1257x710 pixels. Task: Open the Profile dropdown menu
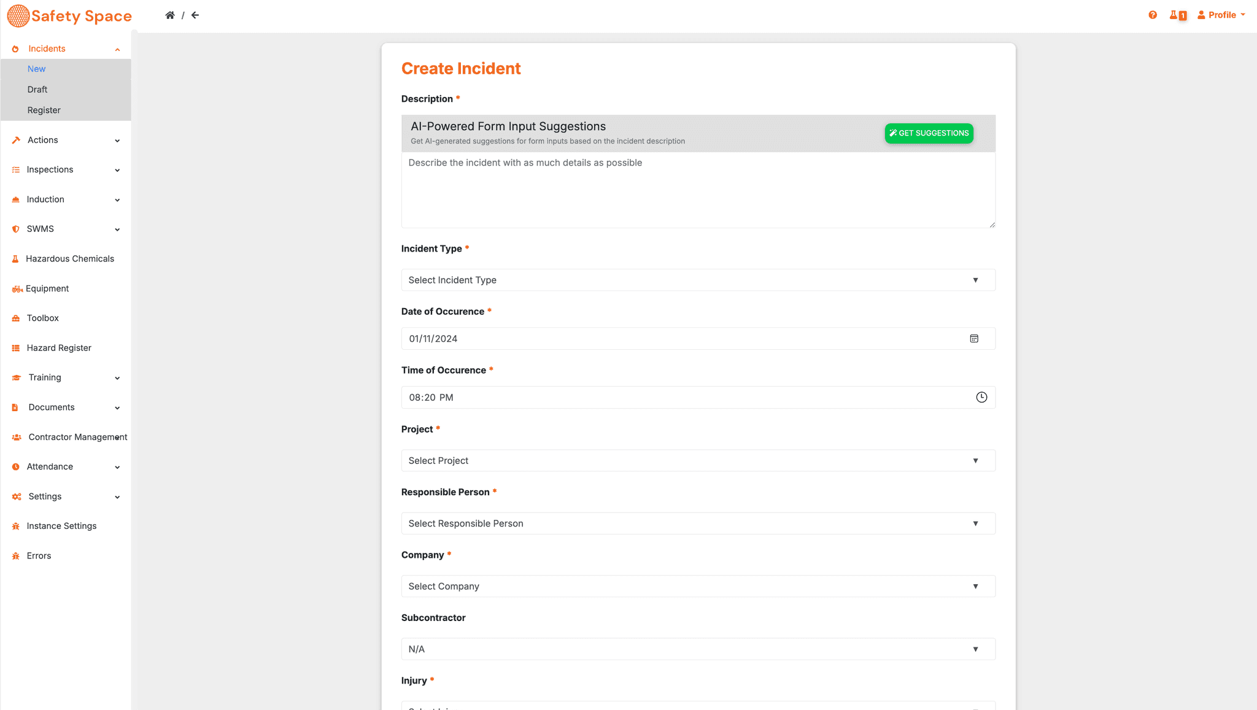[1221, 15]
